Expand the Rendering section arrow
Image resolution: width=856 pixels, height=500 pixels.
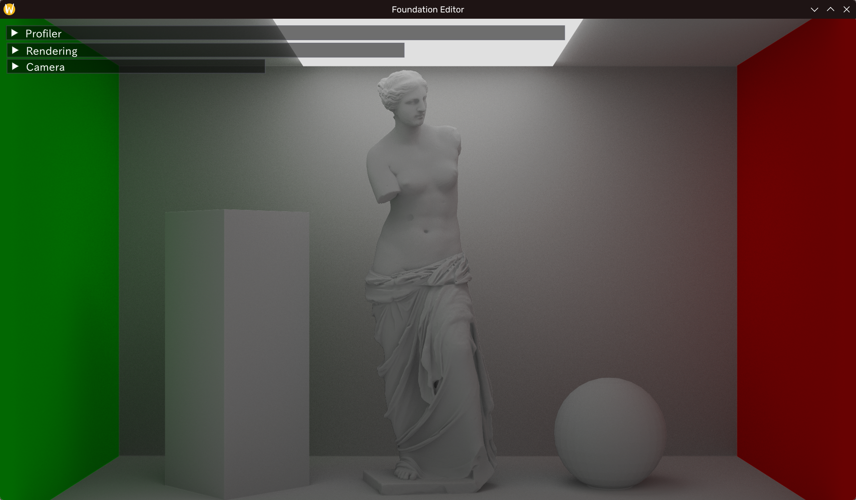point(15,50)
